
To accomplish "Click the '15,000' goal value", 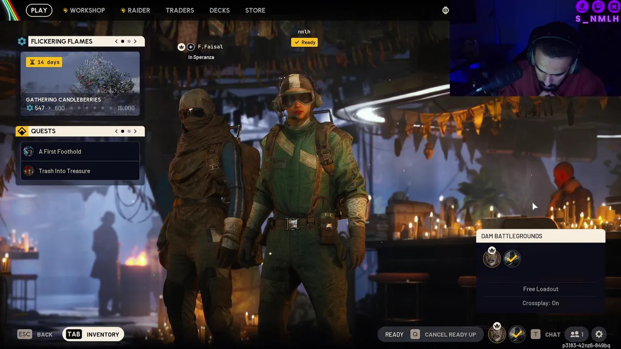I will pos(126,108).
